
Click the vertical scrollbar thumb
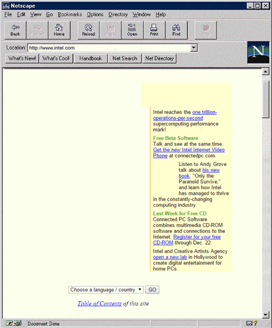[x=265, y=100]
